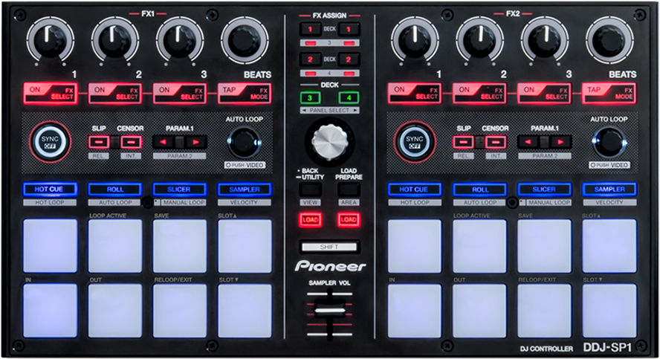
Task: Assign FX2 to deck 1 in FX ASSIGN
Action: (x=349, y=29)
